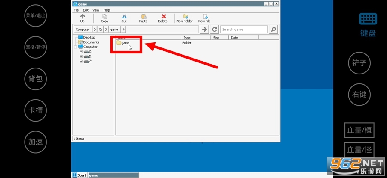This screenshot has width=387, height=178.
Task: Collapse the Computer tree node
Action: tap(76, 47)
